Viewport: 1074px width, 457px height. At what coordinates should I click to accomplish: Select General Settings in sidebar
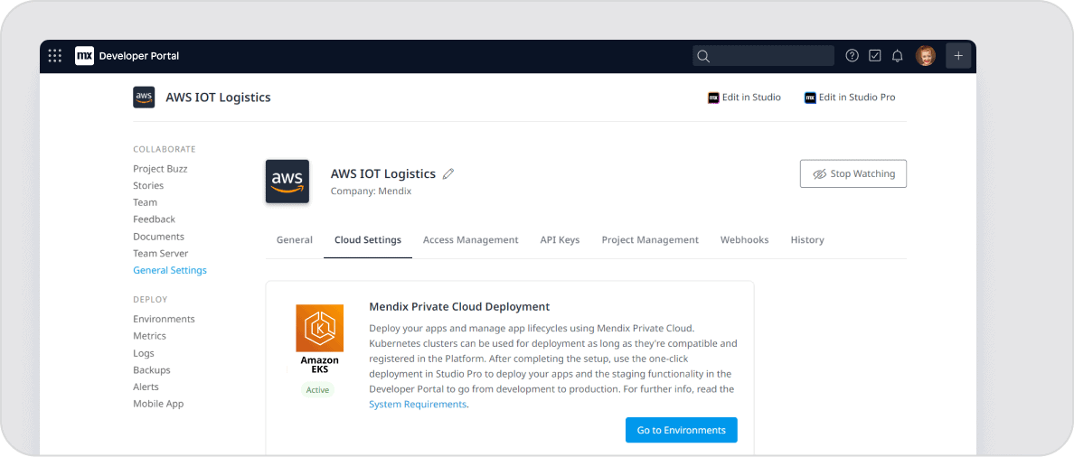[170, 270]
